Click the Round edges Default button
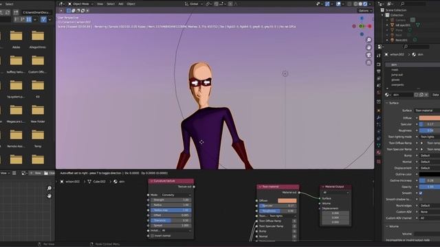The width and height of the screenshot is (440, 247). coord(430,206)
